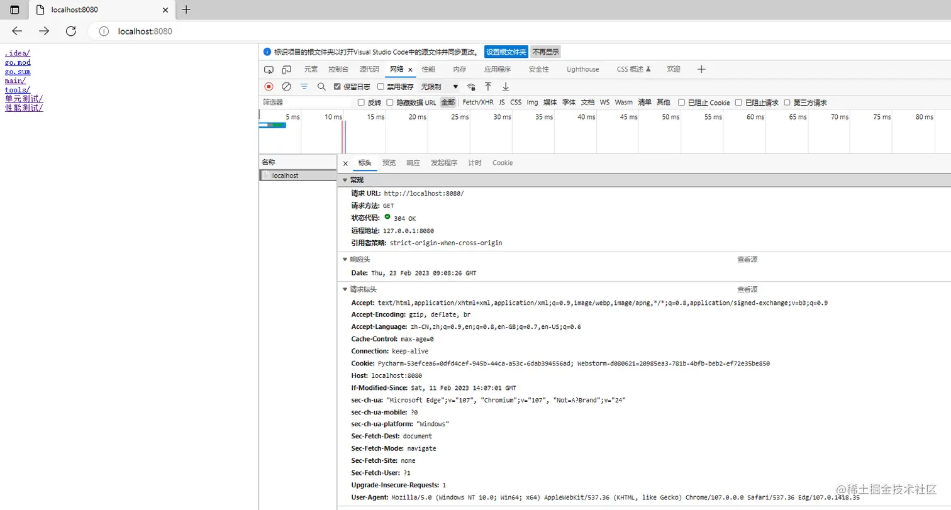Open the 发起程序 tab
Image resolution: width=951 pixels, height=510 pixels.
click(x=444, y=163)
